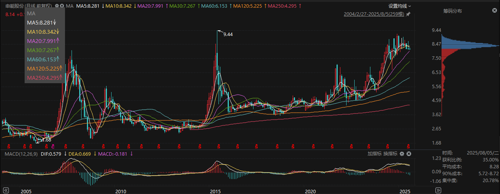This screenshot has height=194, width=500.
Task: Close the MA indicator with the X icon
Action: [62, 6]
